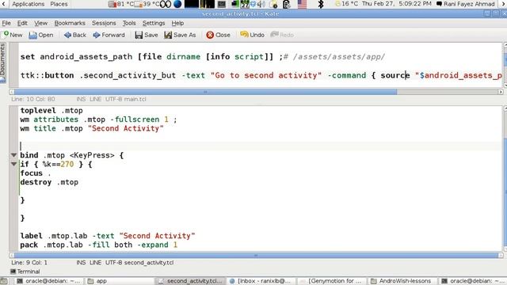
Task: Open the 16 °C weather applet
Action: 347,4
